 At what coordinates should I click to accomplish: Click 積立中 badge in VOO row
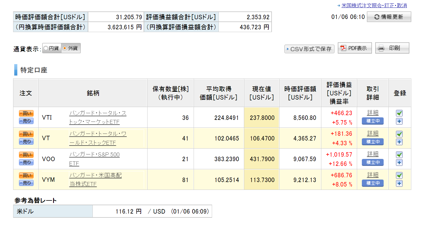[373, 162]
